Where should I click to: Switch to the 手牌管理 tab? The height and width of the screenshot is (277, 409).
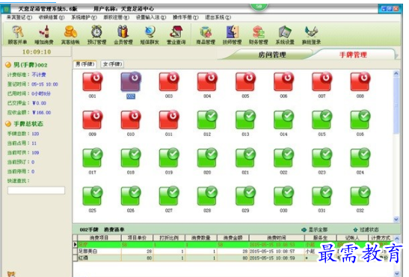[353, 55]
